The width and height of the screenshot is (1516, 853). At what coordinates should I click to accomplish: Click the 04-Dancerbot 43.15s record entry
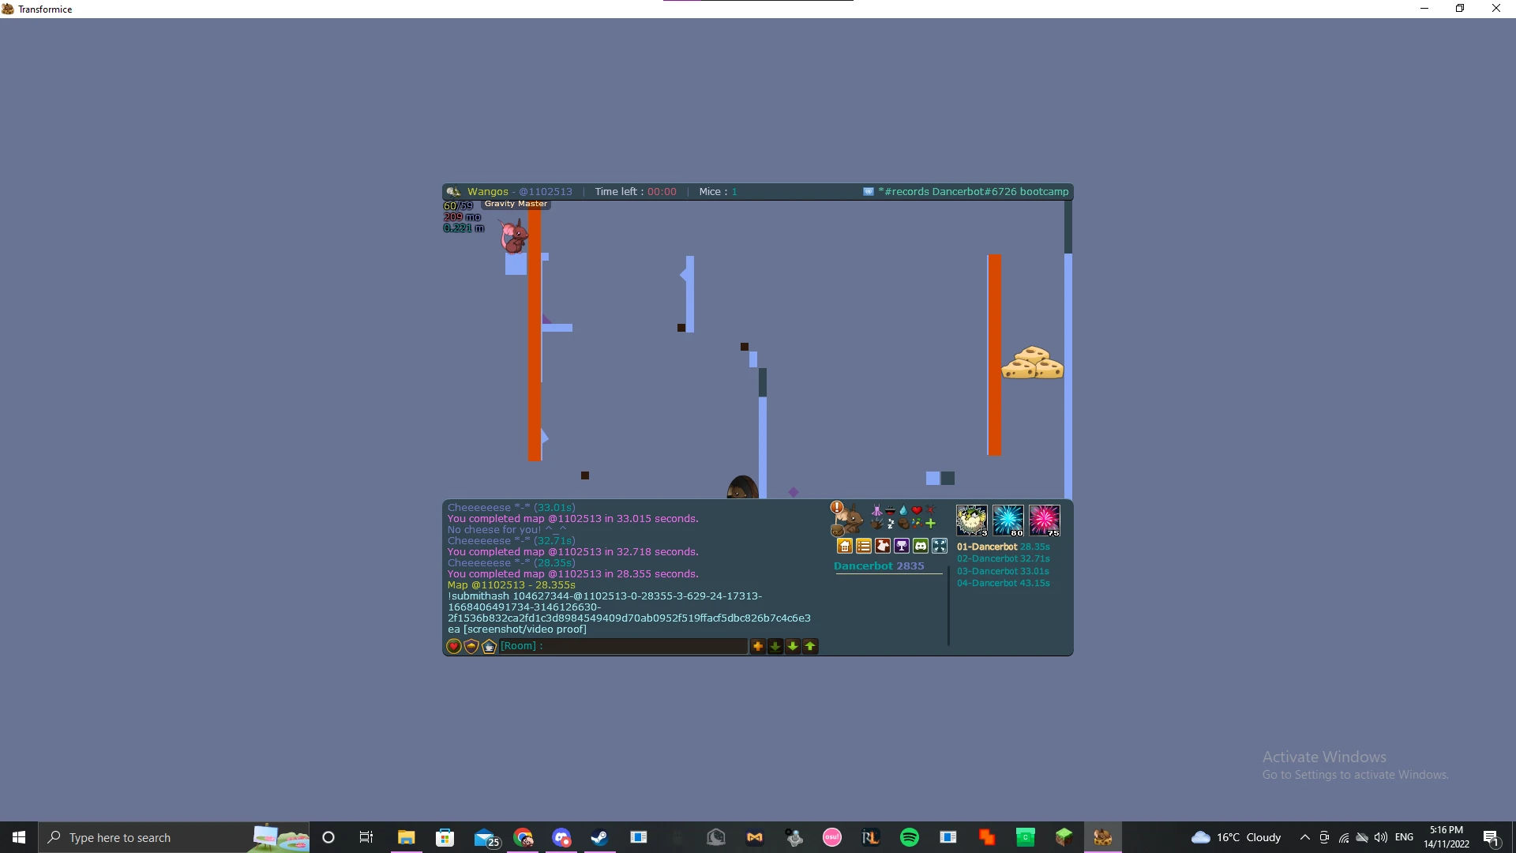click(1004, 583)
